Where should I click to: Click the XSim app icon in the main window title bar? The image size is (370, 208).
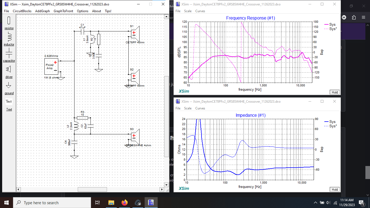click(x=7, y=4)
